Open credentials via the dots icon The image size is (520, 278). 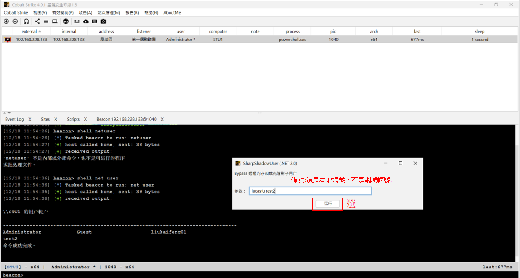[77, 21]
